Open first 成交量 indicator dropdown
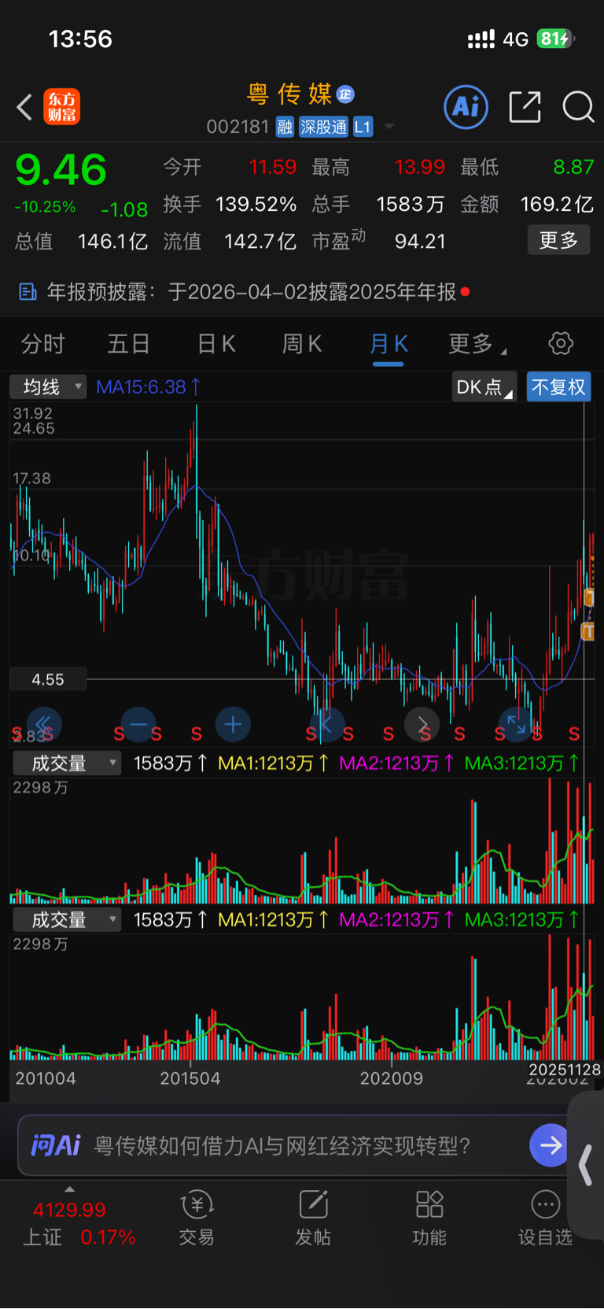Image resolution: width=604 pixels, height=1309 pixels. point(66,763)
